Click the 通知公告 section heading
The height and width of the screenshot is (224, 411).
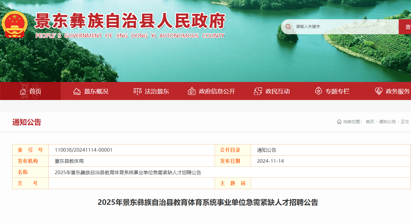(27, 122)
